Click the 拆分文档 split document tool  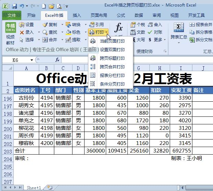(201, 40)
